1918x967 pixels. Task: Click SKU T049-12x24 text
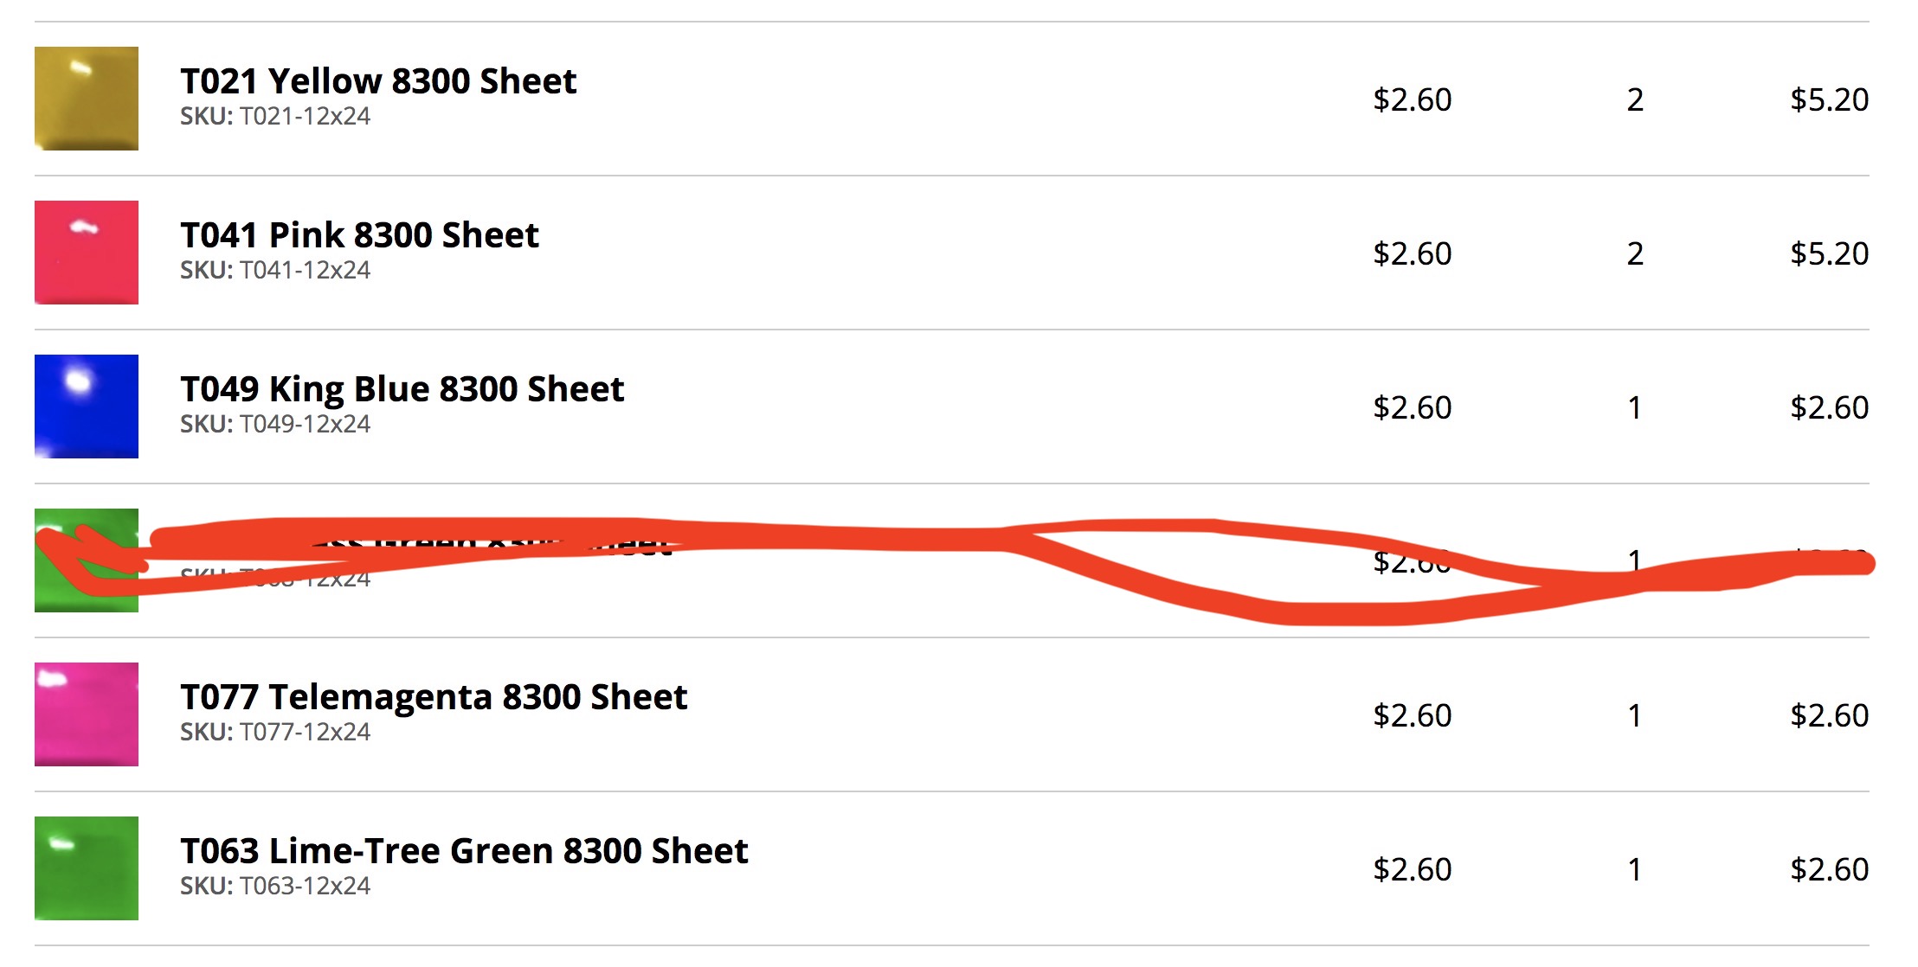click(x=275, y=424)
